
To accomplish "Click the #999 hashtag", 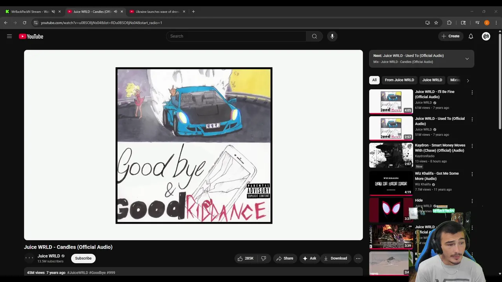I will 111,273.
